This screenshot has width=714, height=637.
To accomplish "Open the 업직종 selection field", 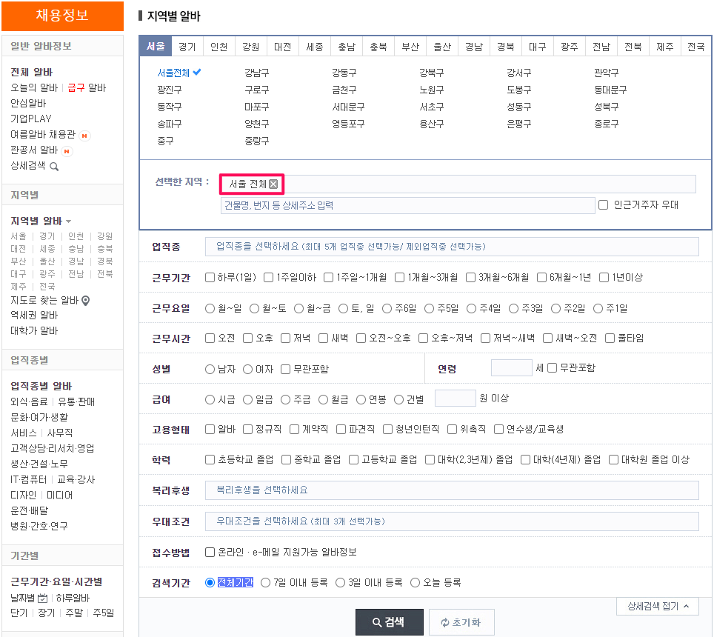I will (x=452, y=247).
